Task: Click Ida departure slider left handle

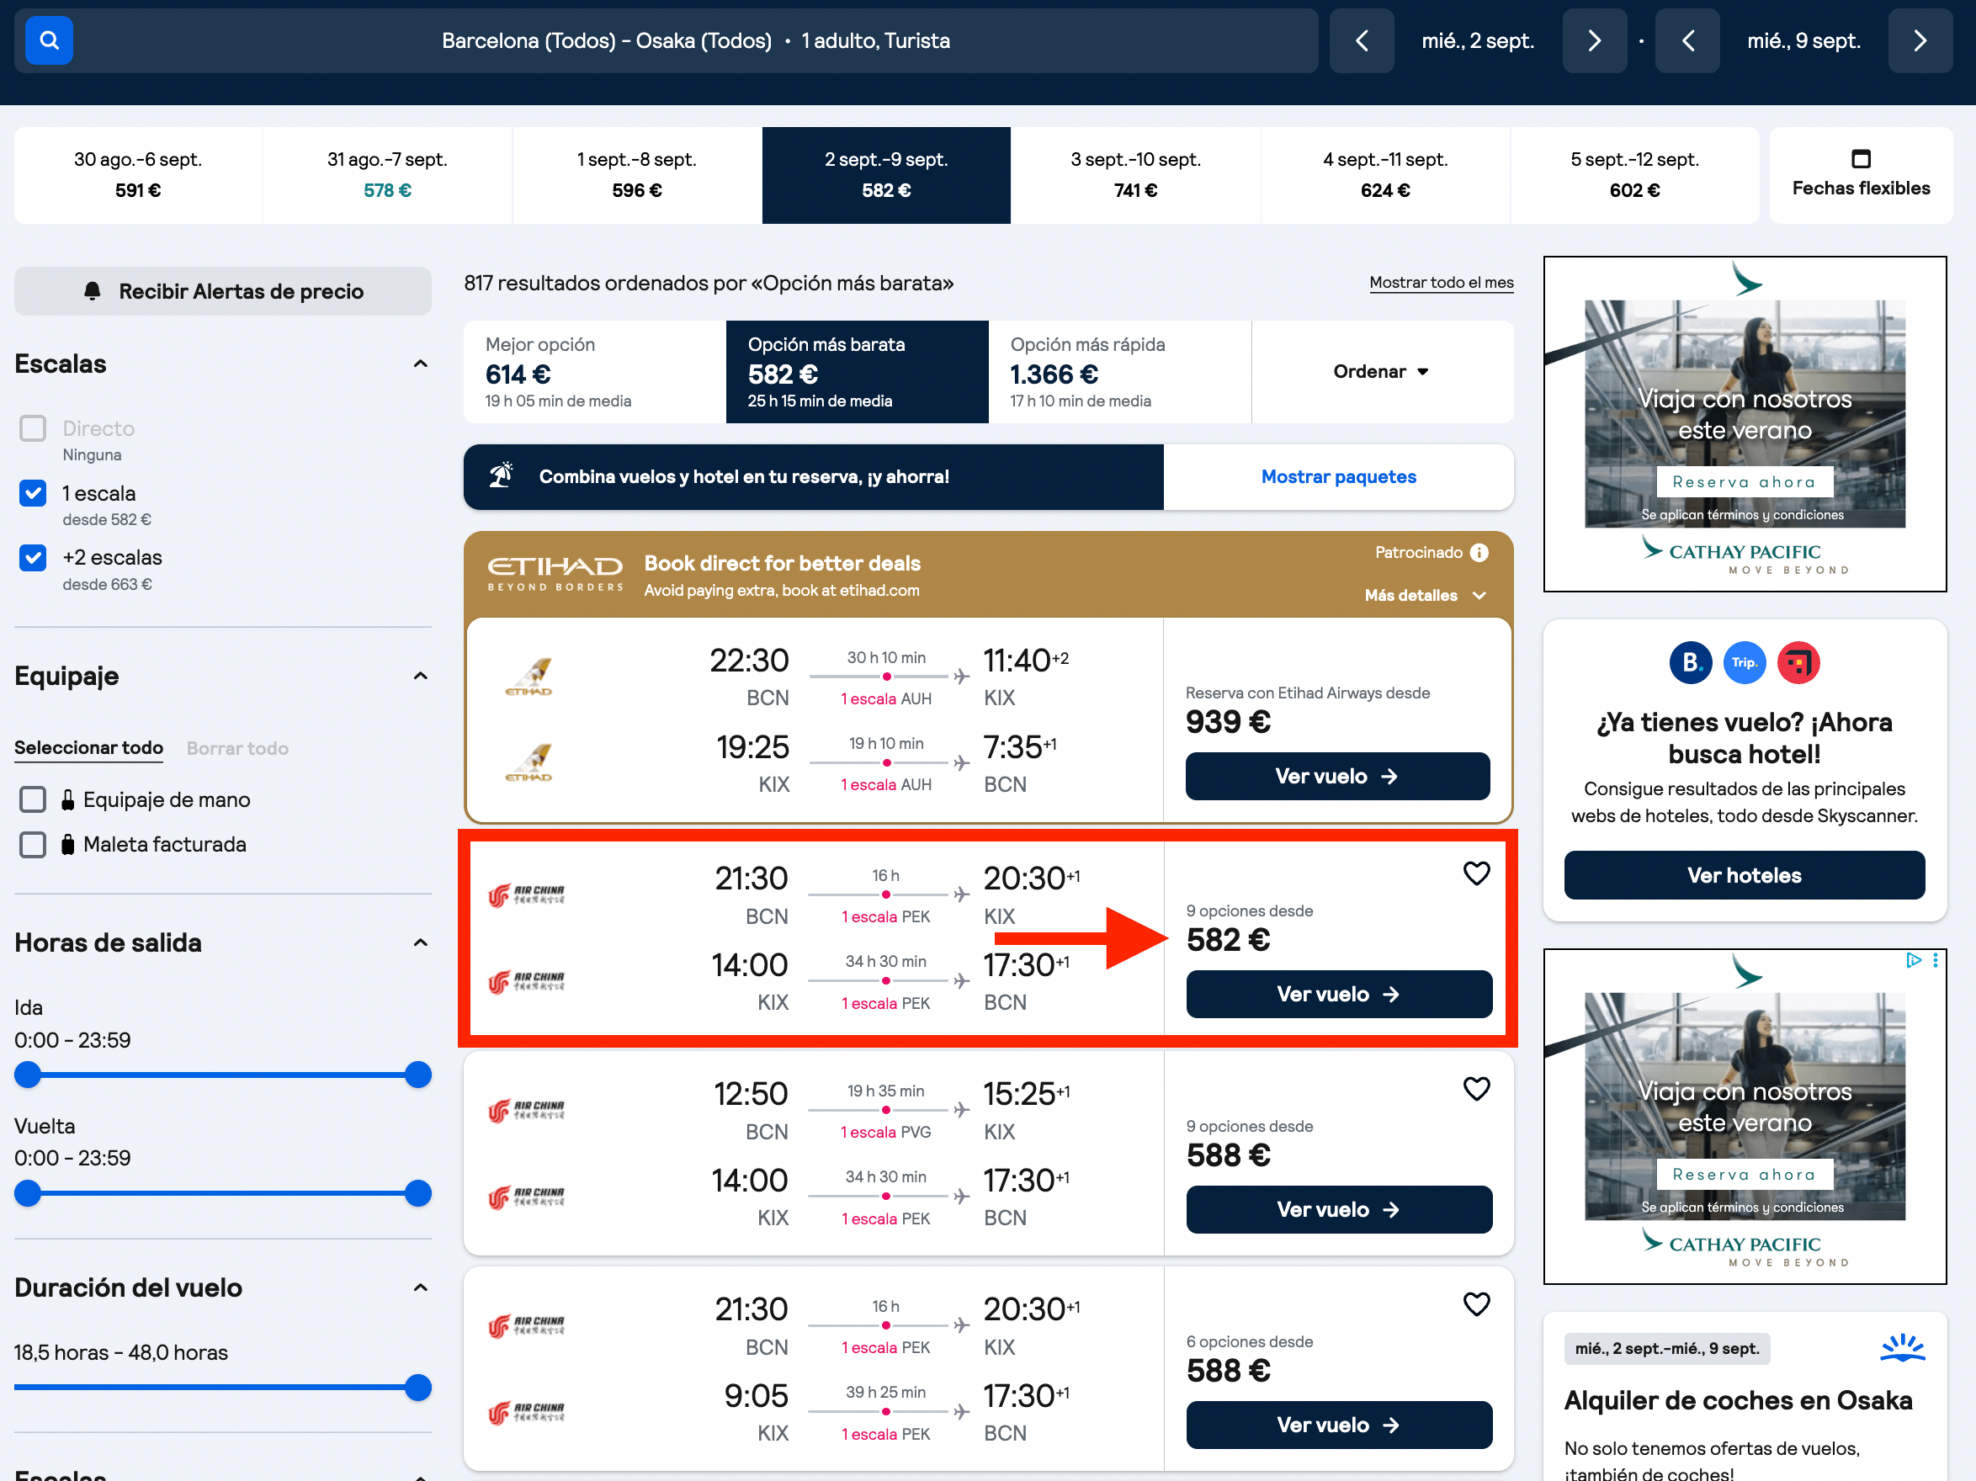Action: 28,1074
